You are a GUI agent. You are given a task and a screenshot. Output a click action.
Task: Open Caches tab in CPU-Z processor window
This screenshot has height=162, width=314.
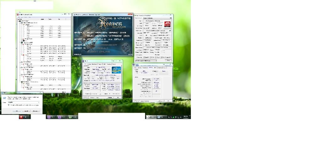(89, 64)
